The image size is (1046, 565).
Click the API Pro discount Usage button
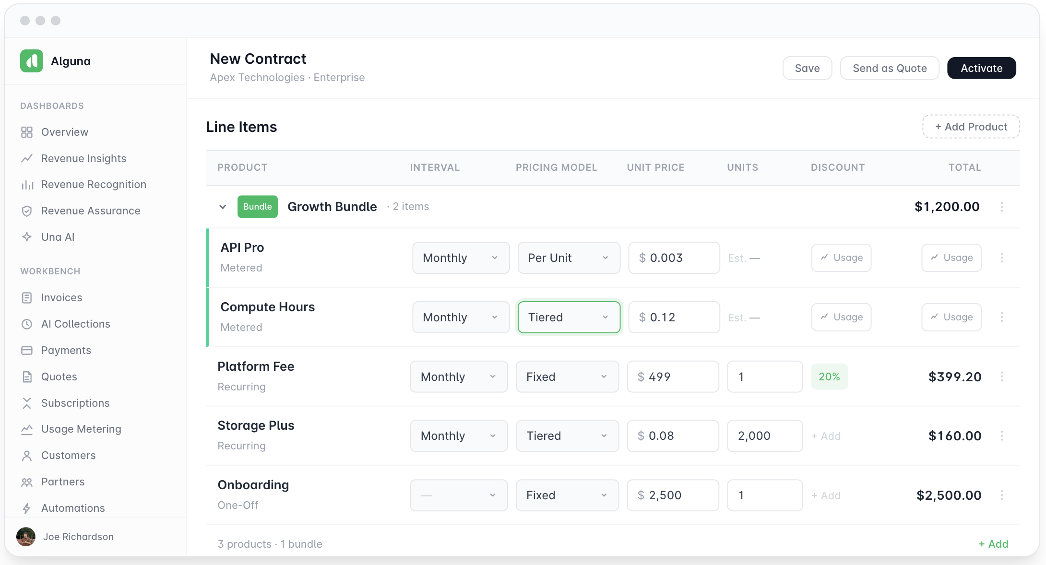tap(842, 258)
